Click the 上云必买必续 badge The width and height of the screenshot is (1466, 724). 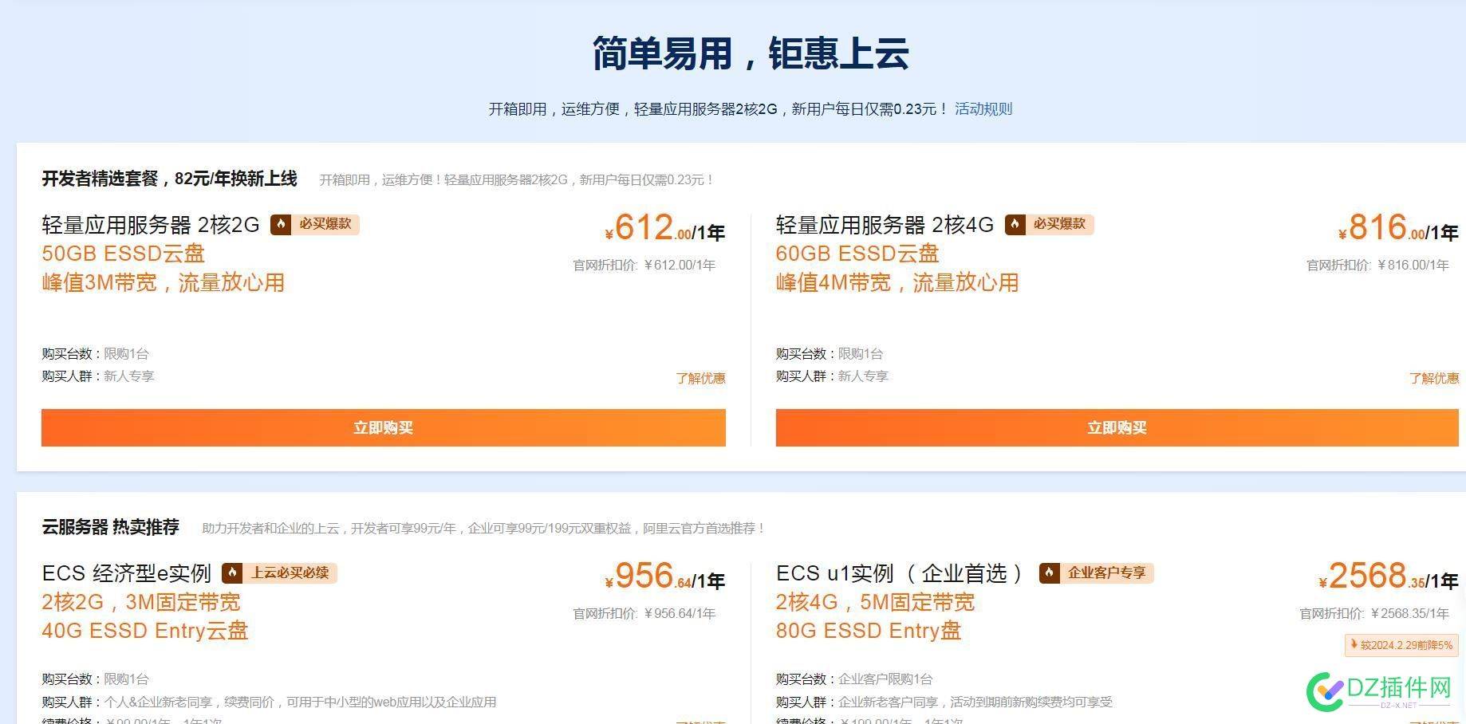tap(280, 573)
